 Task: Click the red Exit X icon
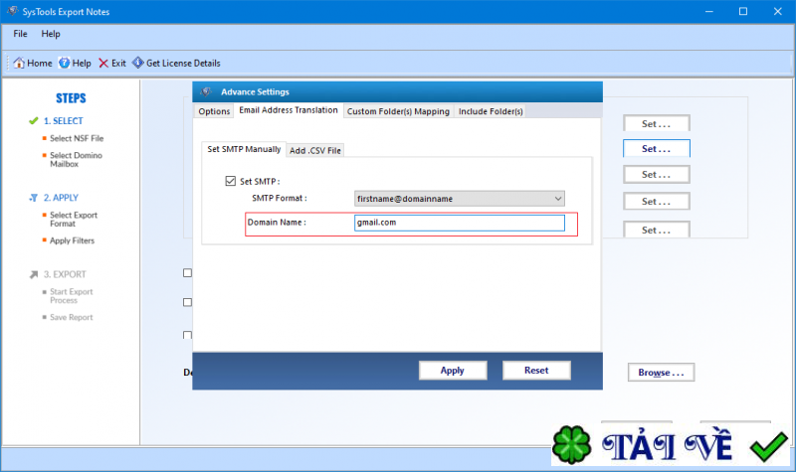click(103, 63)
